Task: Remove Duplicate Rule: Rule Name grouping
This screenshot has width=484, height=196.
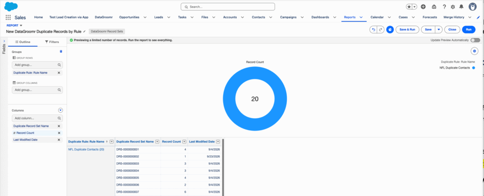Action: [59, 72]
